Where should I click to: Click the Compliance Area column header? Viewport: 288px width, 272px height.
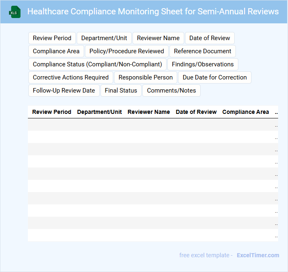click(x=245, y=112)
